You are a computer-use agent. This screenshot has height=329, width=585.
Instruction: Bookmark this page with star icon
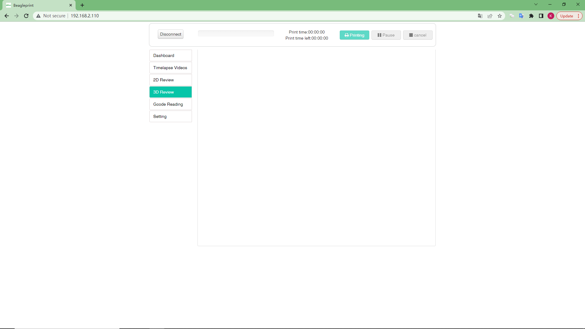point(500,16)
